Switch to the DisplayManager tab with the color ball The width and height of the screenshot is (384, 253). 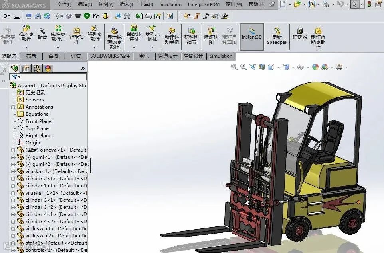coord(48,68)
